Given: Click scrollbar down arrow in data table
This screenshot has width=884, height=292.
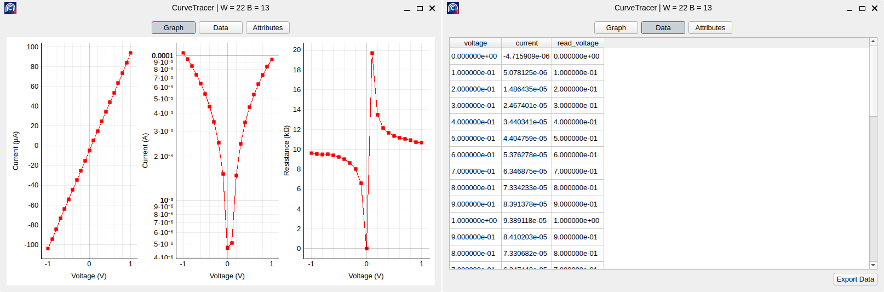Looking at the screenshot, I should pos(873,265).
